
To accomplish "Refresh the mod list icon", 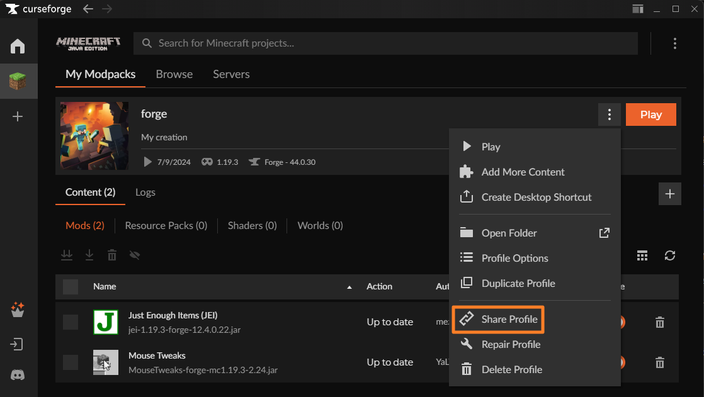I will pyautogui.click(x=670, y=255).
